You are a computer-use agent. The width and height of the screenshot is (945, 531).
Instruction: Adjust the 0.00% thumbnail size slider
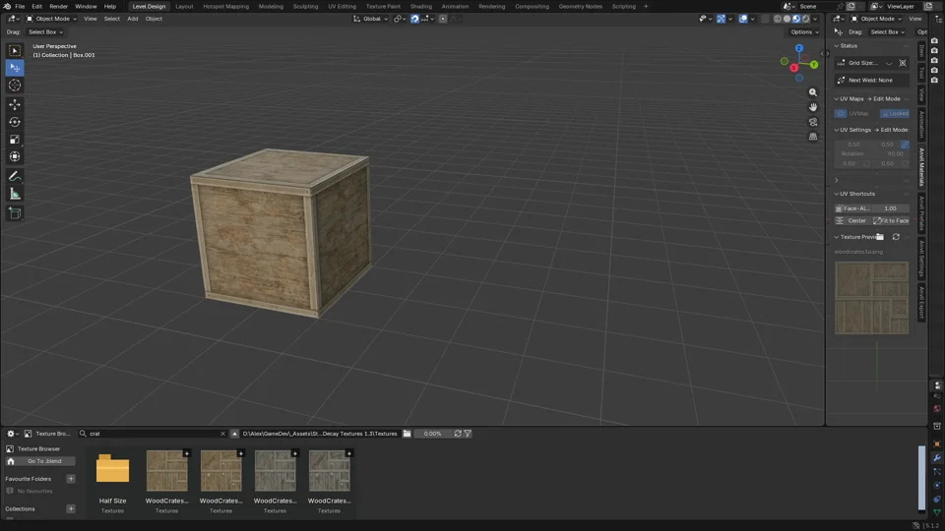[432, 434]
